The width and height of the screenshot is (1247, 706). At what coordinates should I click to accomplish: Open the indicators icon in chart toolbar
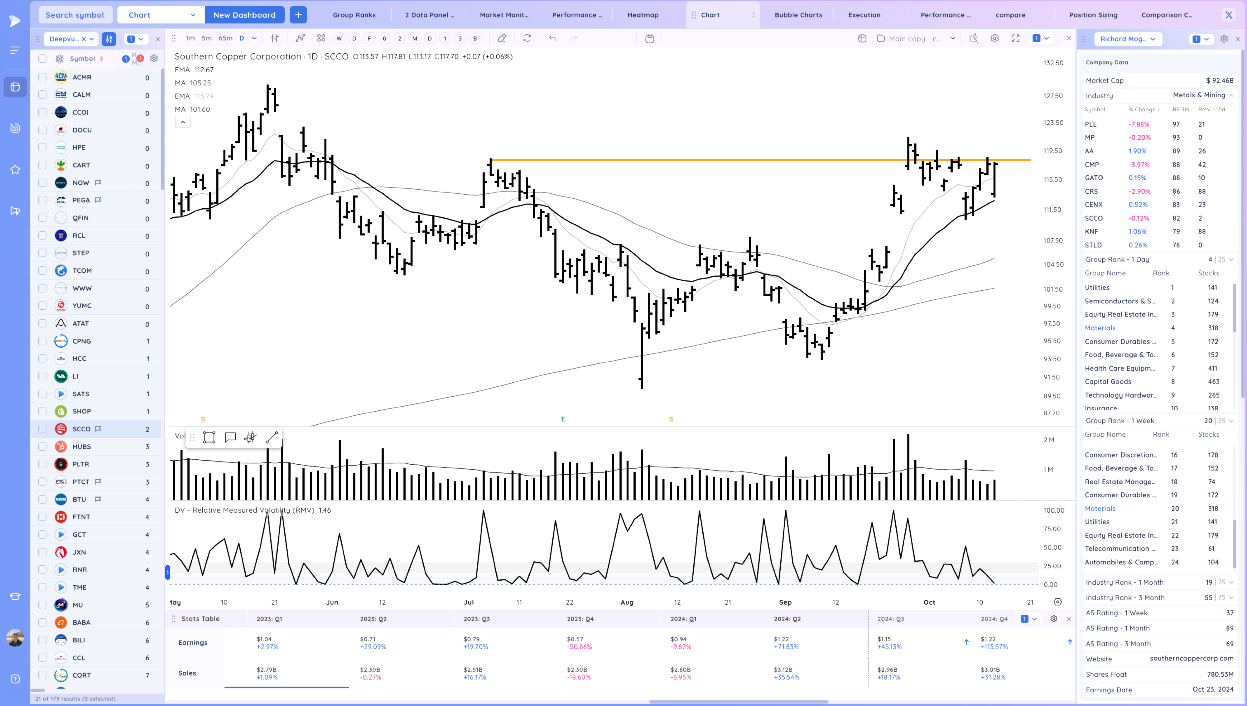301,38
